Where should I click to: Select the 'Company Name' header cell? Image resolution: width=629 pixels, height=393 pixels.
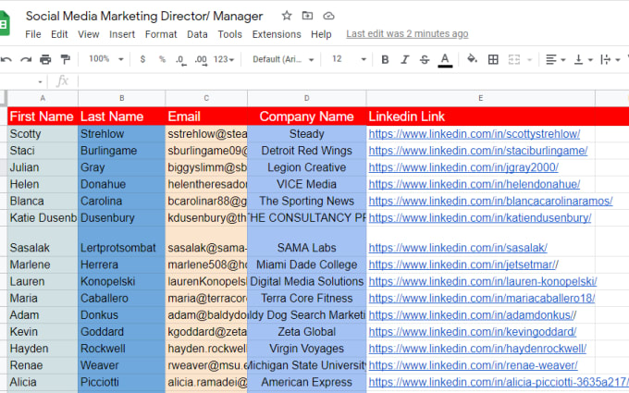306,117
